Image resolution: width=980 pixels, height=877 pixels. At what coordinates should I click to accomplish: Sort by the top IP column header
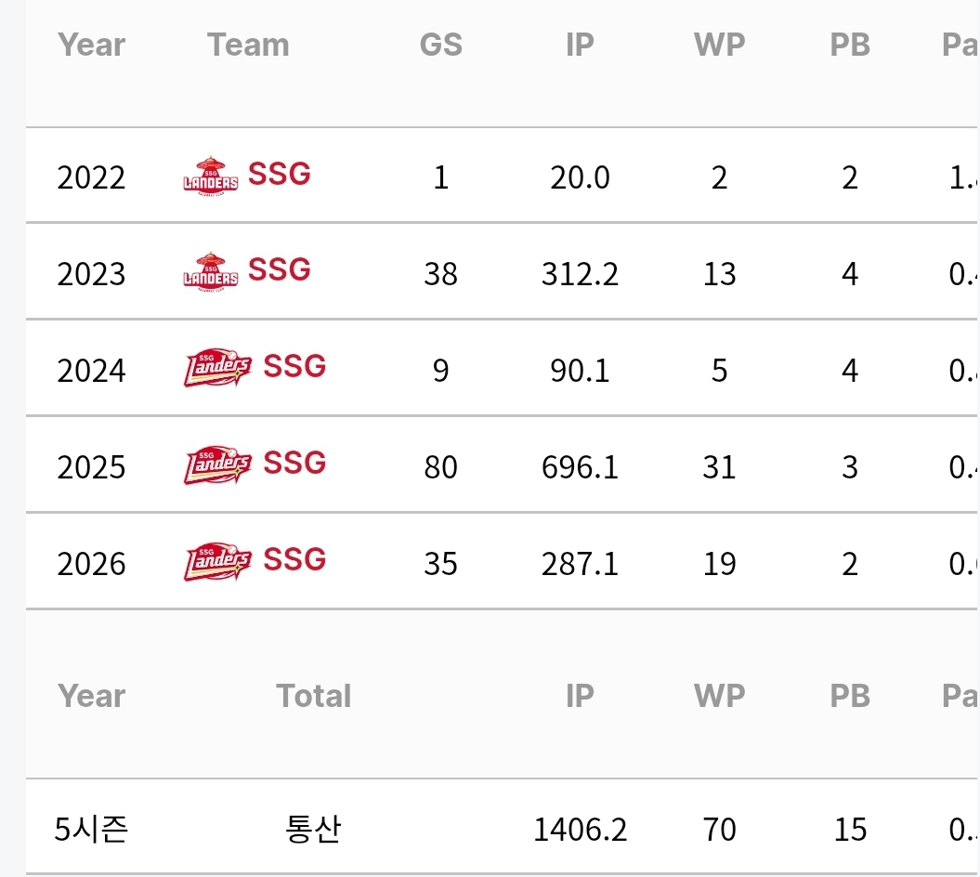coord(580,45)
